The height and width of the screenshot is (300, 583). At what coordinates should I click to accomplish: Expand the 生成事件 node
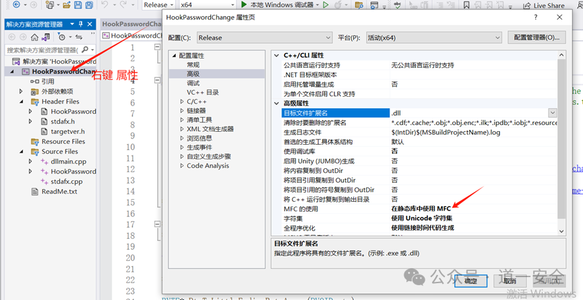(x=182, y=147)
